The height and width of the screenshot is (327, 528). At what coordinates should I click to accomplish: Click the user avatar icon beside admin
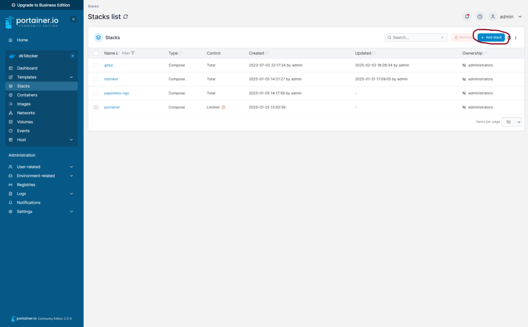coord(492,16)
